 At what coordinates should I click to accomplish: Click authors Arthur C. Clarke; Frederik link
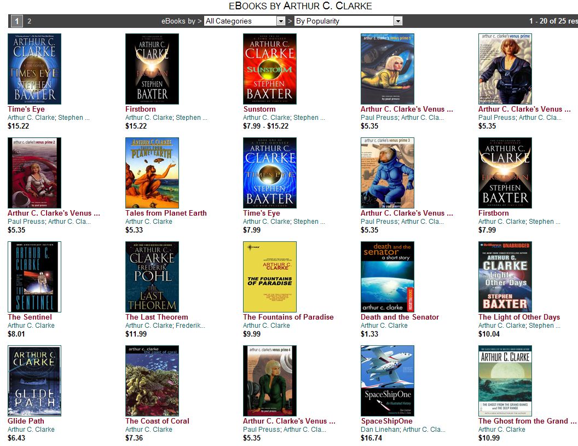[x=165, y=326]
